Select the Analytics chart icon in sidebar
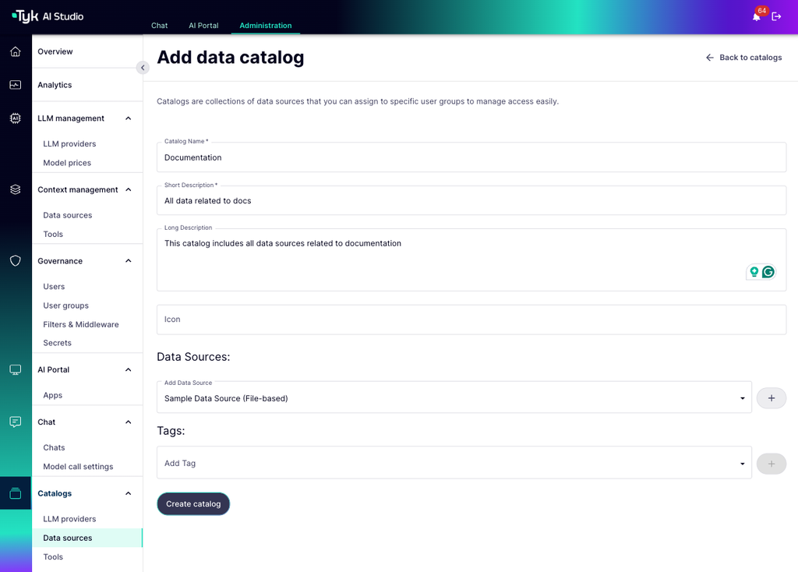798x572 pixels. (15, 84)
